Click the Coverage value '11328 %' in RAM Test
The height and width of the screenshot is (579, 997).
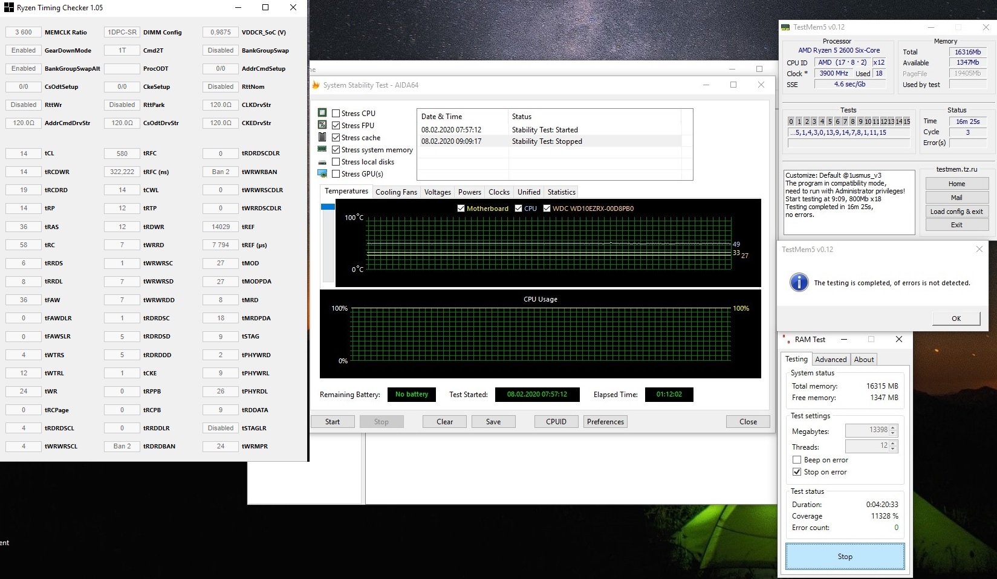point(885,516)
